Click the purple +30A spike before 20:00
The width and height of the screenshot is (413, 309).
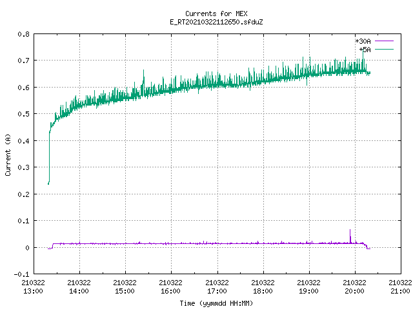[x=350, y=236]
